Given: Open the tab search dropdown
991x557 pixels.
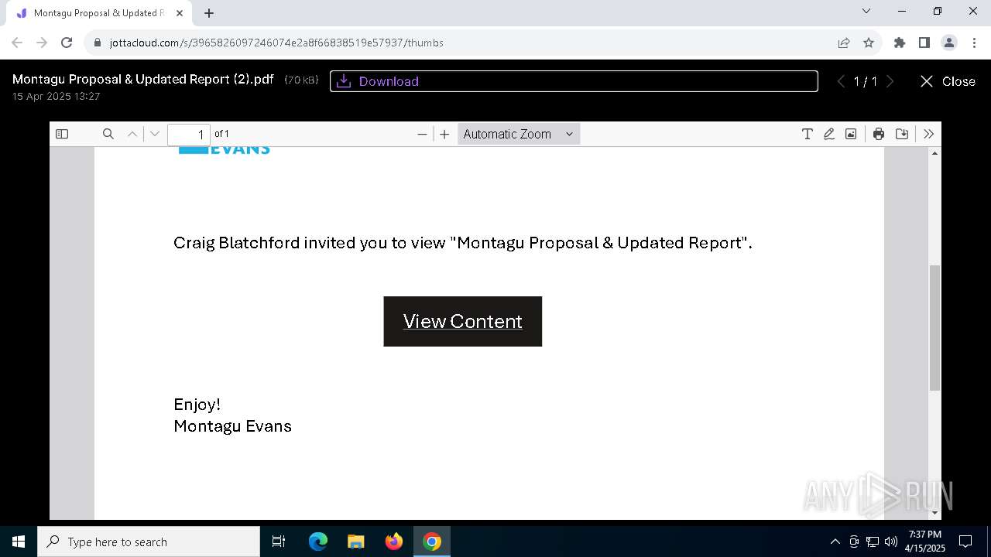Looking at the screenshot, I should 866,12.
